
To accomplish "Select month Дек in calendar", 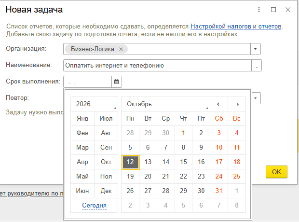I will coord(106,191).
